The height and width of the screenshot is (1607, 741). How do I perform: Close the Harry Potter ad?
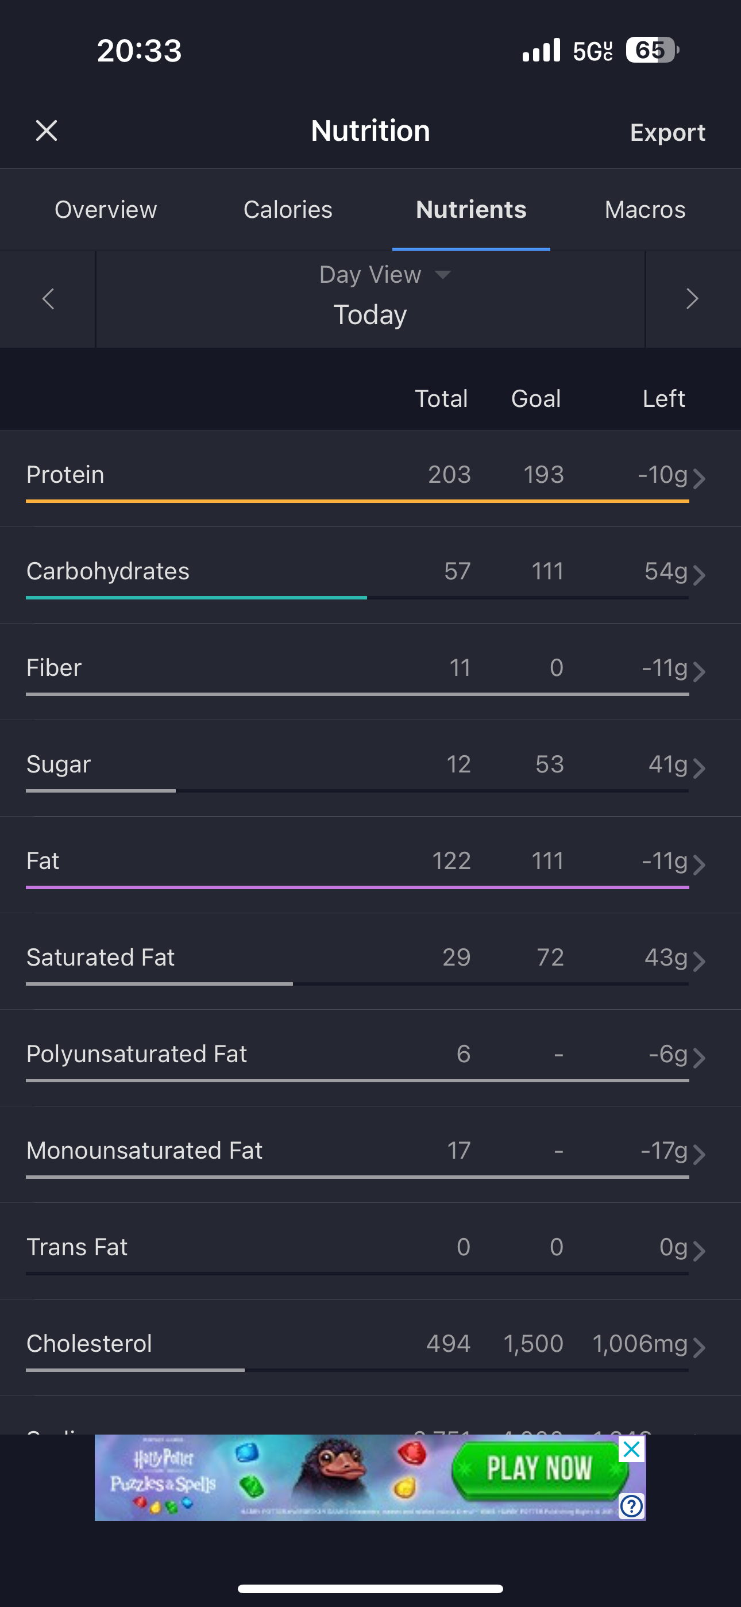pos(631,1450)
